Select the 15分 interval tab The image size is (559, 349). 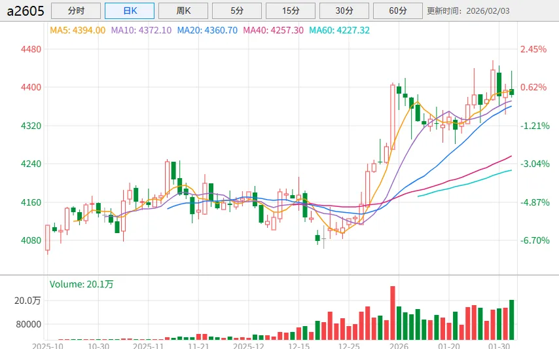point(291,10)
